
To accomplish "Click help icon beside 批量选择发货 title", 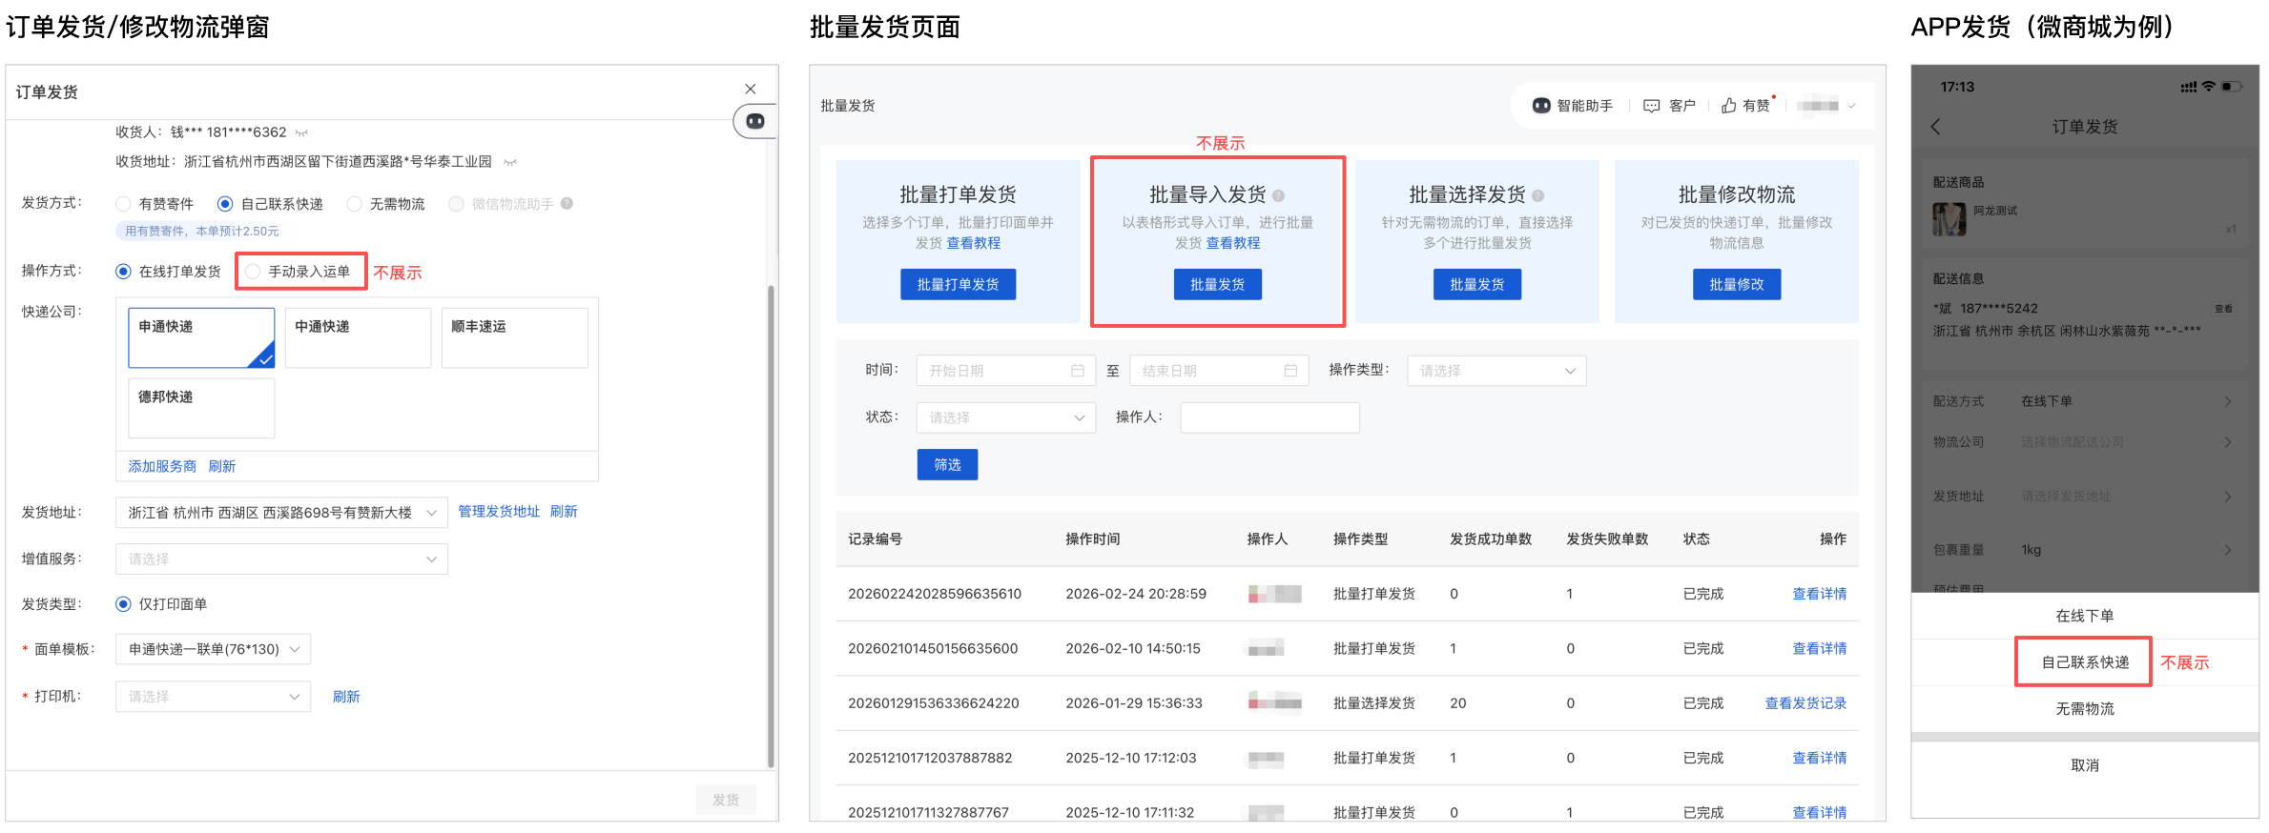I will [1537, 195].
